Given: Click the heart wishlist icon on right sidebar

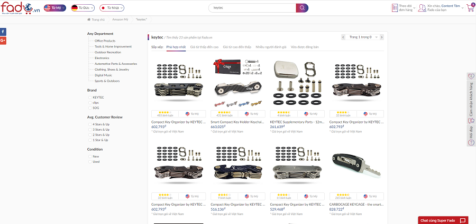Looking at the screenshot, I should [471, 76].
